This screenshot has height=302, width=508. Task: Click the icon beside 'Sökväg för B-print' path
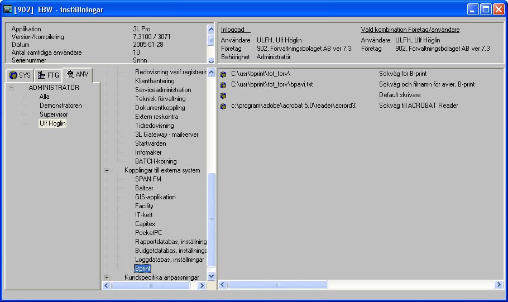tap(223, 74)
